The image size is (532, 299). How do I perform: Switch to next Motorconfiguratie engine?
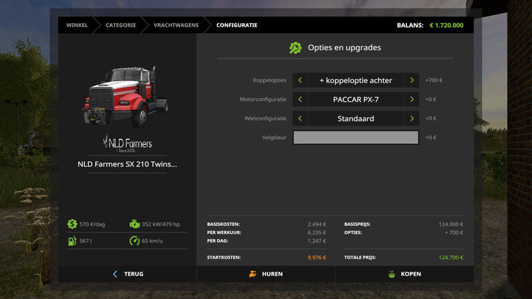pyautogui.click(x=412, y=100)
